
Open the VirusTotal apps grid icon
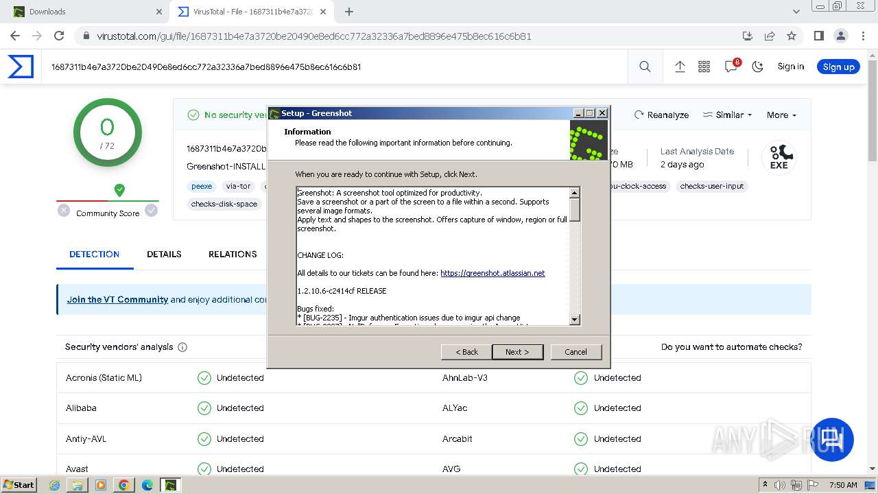click(x=704, y=67)
